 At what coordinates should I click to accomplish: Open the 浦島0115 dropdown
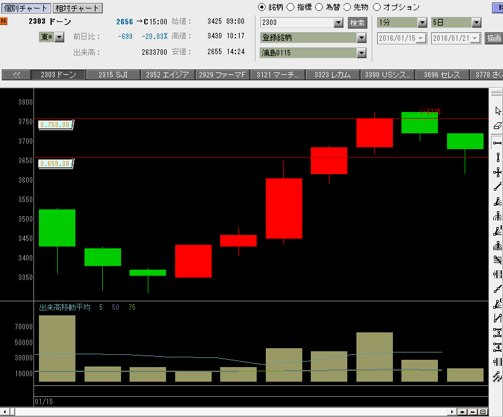click(361, 52)
